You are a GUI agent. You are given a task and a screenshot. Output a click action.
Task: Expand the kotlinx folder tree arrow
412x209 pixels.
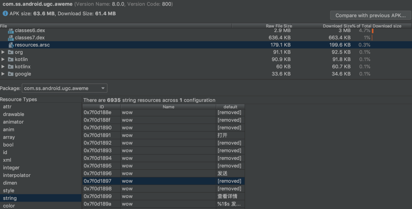coord(3,67)
